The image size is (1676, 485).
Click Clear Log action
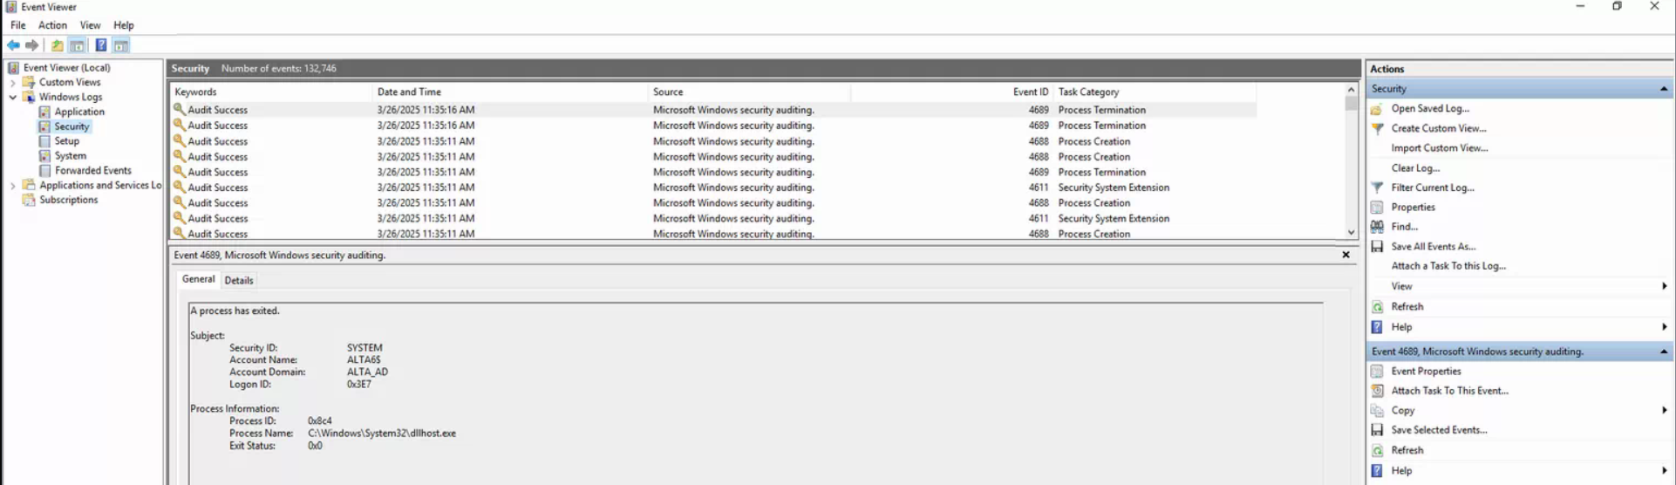pyautogui.click(x=1414, y=168)
